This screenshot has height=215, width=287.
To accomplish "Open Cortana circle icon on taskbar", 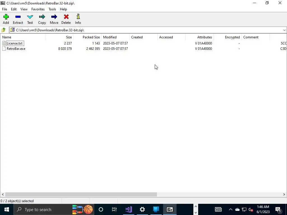I will [101, 209].
